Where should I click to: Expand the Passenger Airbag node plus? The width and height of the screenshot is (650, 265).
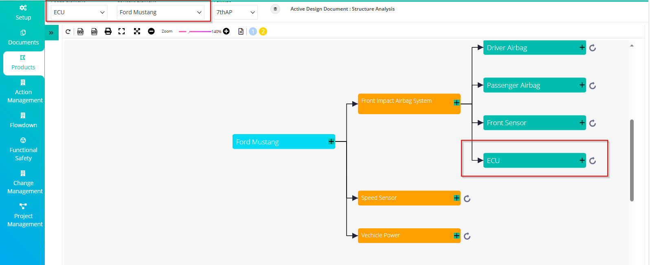click(x=582, y=85)
